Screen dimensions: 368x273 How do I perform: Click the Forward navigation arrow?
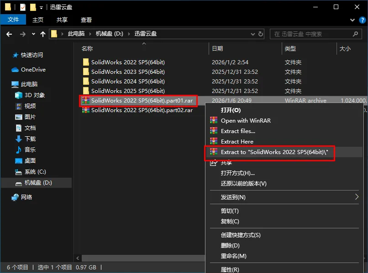point(23,34)
